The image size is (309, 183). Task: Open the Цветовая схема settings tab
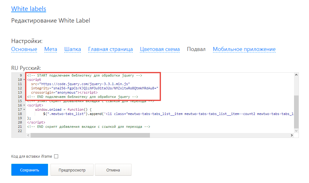tap(160, 49)
